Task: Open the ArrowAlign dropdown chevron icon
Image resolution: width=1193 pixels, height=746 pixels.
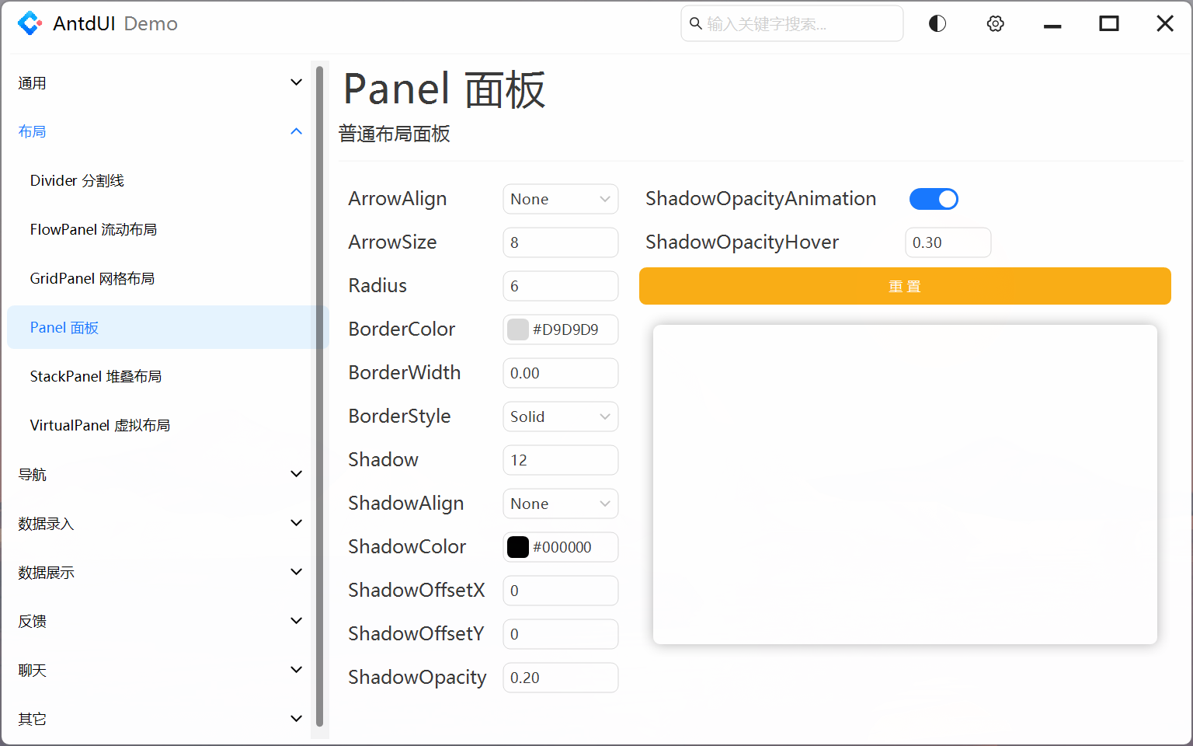Action: [604, 199]
